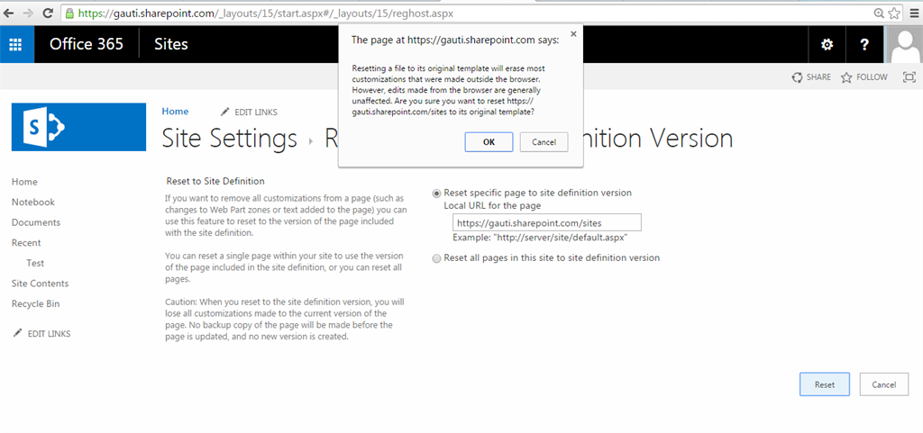
Task: Open Recent in left navigation
Action: [x=26, y=243]
